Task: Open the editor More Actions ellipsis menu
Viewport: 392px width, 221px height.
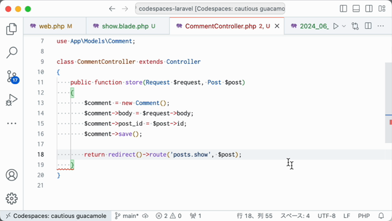Action: click(x=380, y=26)
